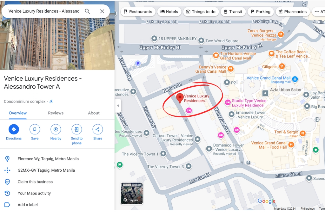Filter map by Hotels
The width and height of the screenshot is (325, 216).
169,12
